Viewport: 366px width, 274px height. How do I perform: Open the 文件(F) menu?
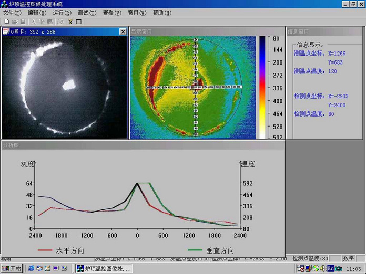point(12,13)
